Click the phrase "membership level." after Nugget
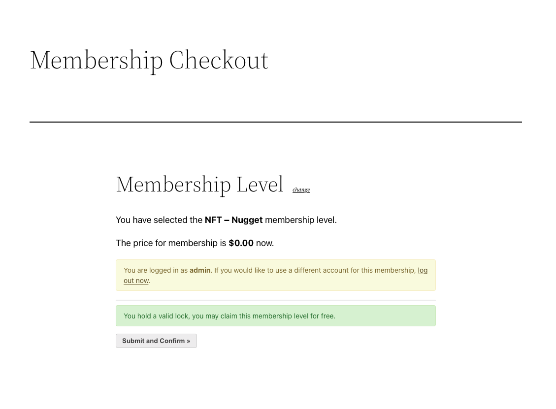 coord(301,220)
